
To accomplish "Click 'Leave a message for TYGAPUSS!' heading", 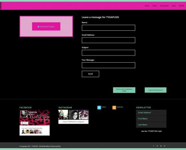I will [100, 17].
